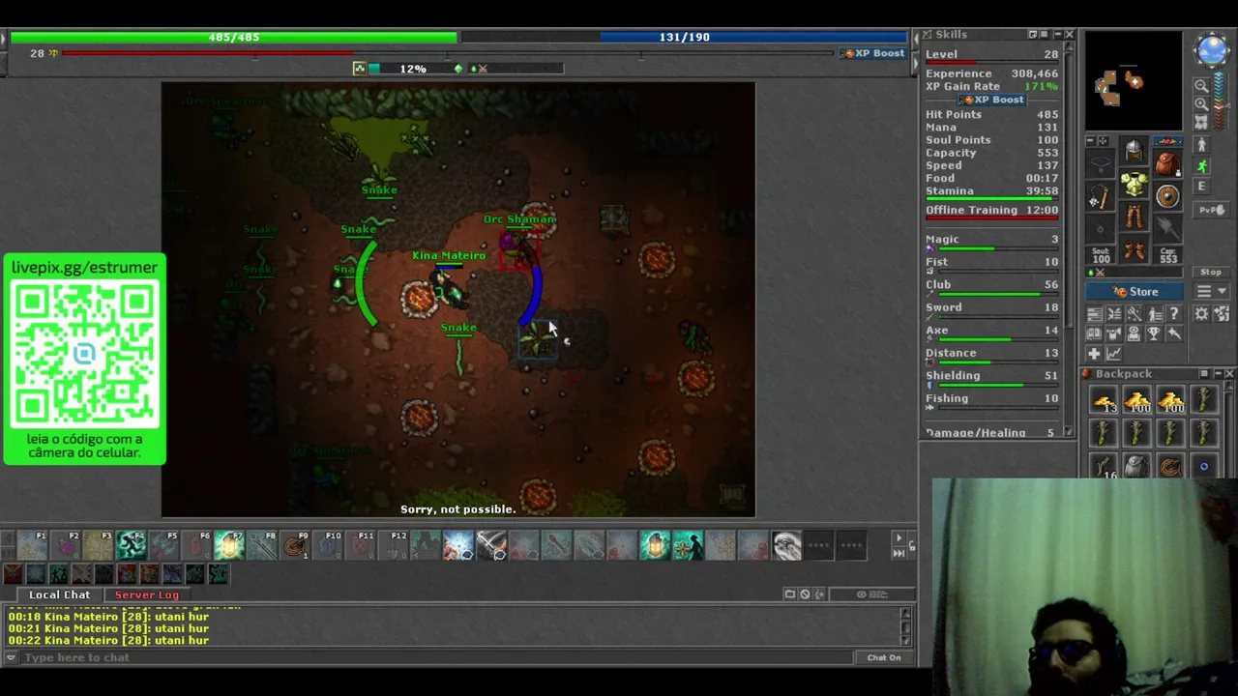The height and width of the screenshot is (696, 1238).
Task: Click the eye icon on the action bar
Action: pyautogui.click(x=786, y=546)
